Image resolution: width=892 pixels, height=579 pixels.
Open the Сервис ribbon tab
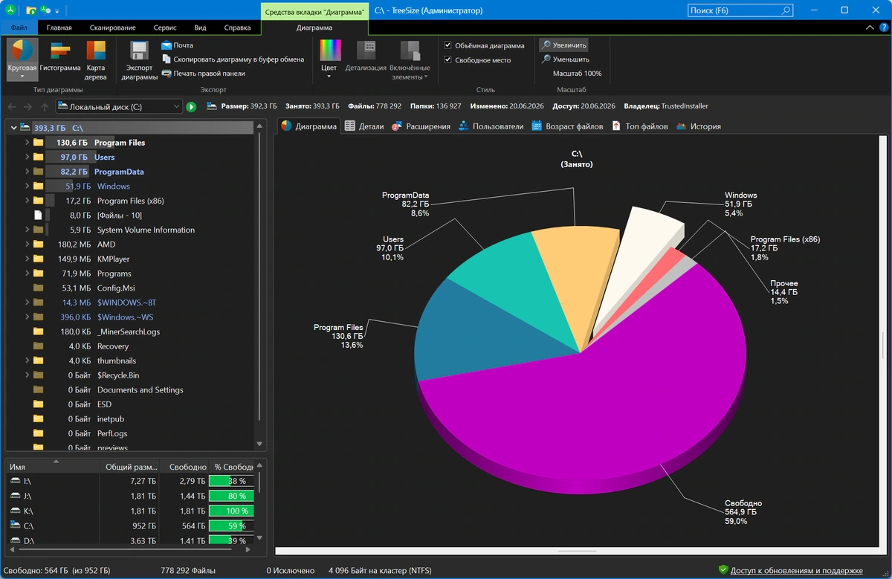[165, 28]
